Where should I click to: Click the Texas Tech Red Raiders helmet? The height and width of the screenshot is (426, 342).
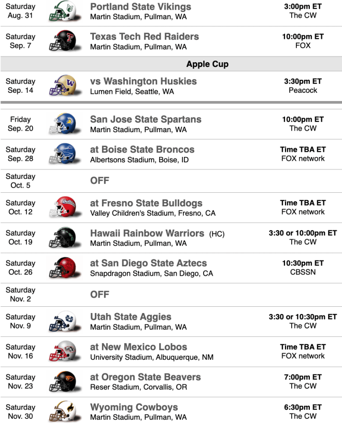coord(65,41)
